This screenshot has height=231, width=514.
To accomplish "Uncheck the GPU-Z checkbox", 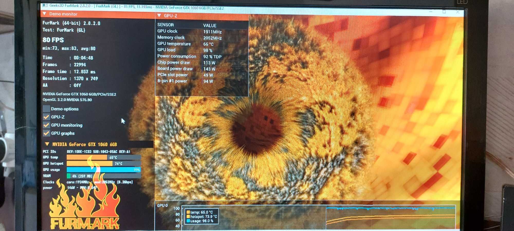I will point(47,117).
